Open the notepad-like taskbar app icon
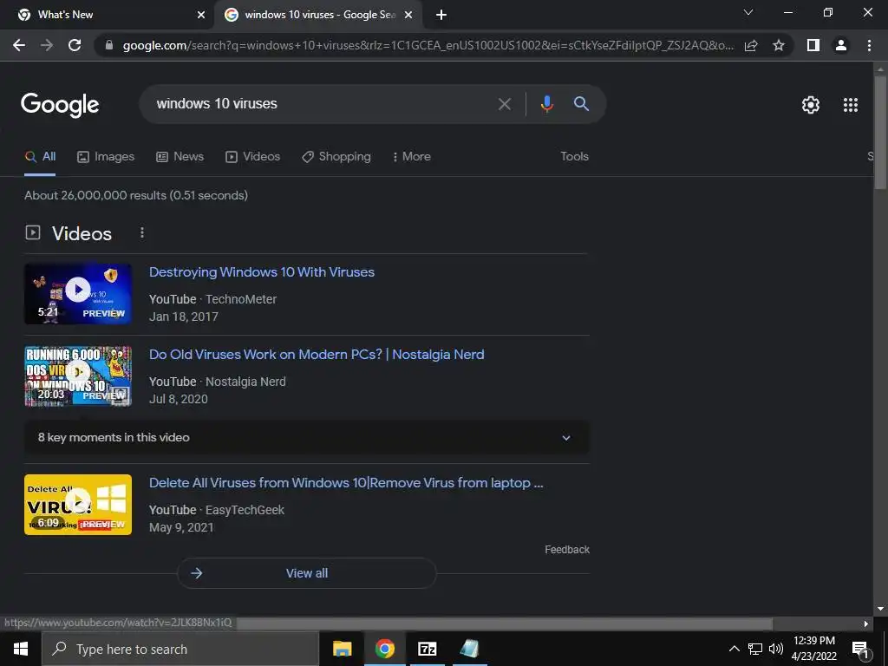Screen dimensions: 888x666 point(469,649)
